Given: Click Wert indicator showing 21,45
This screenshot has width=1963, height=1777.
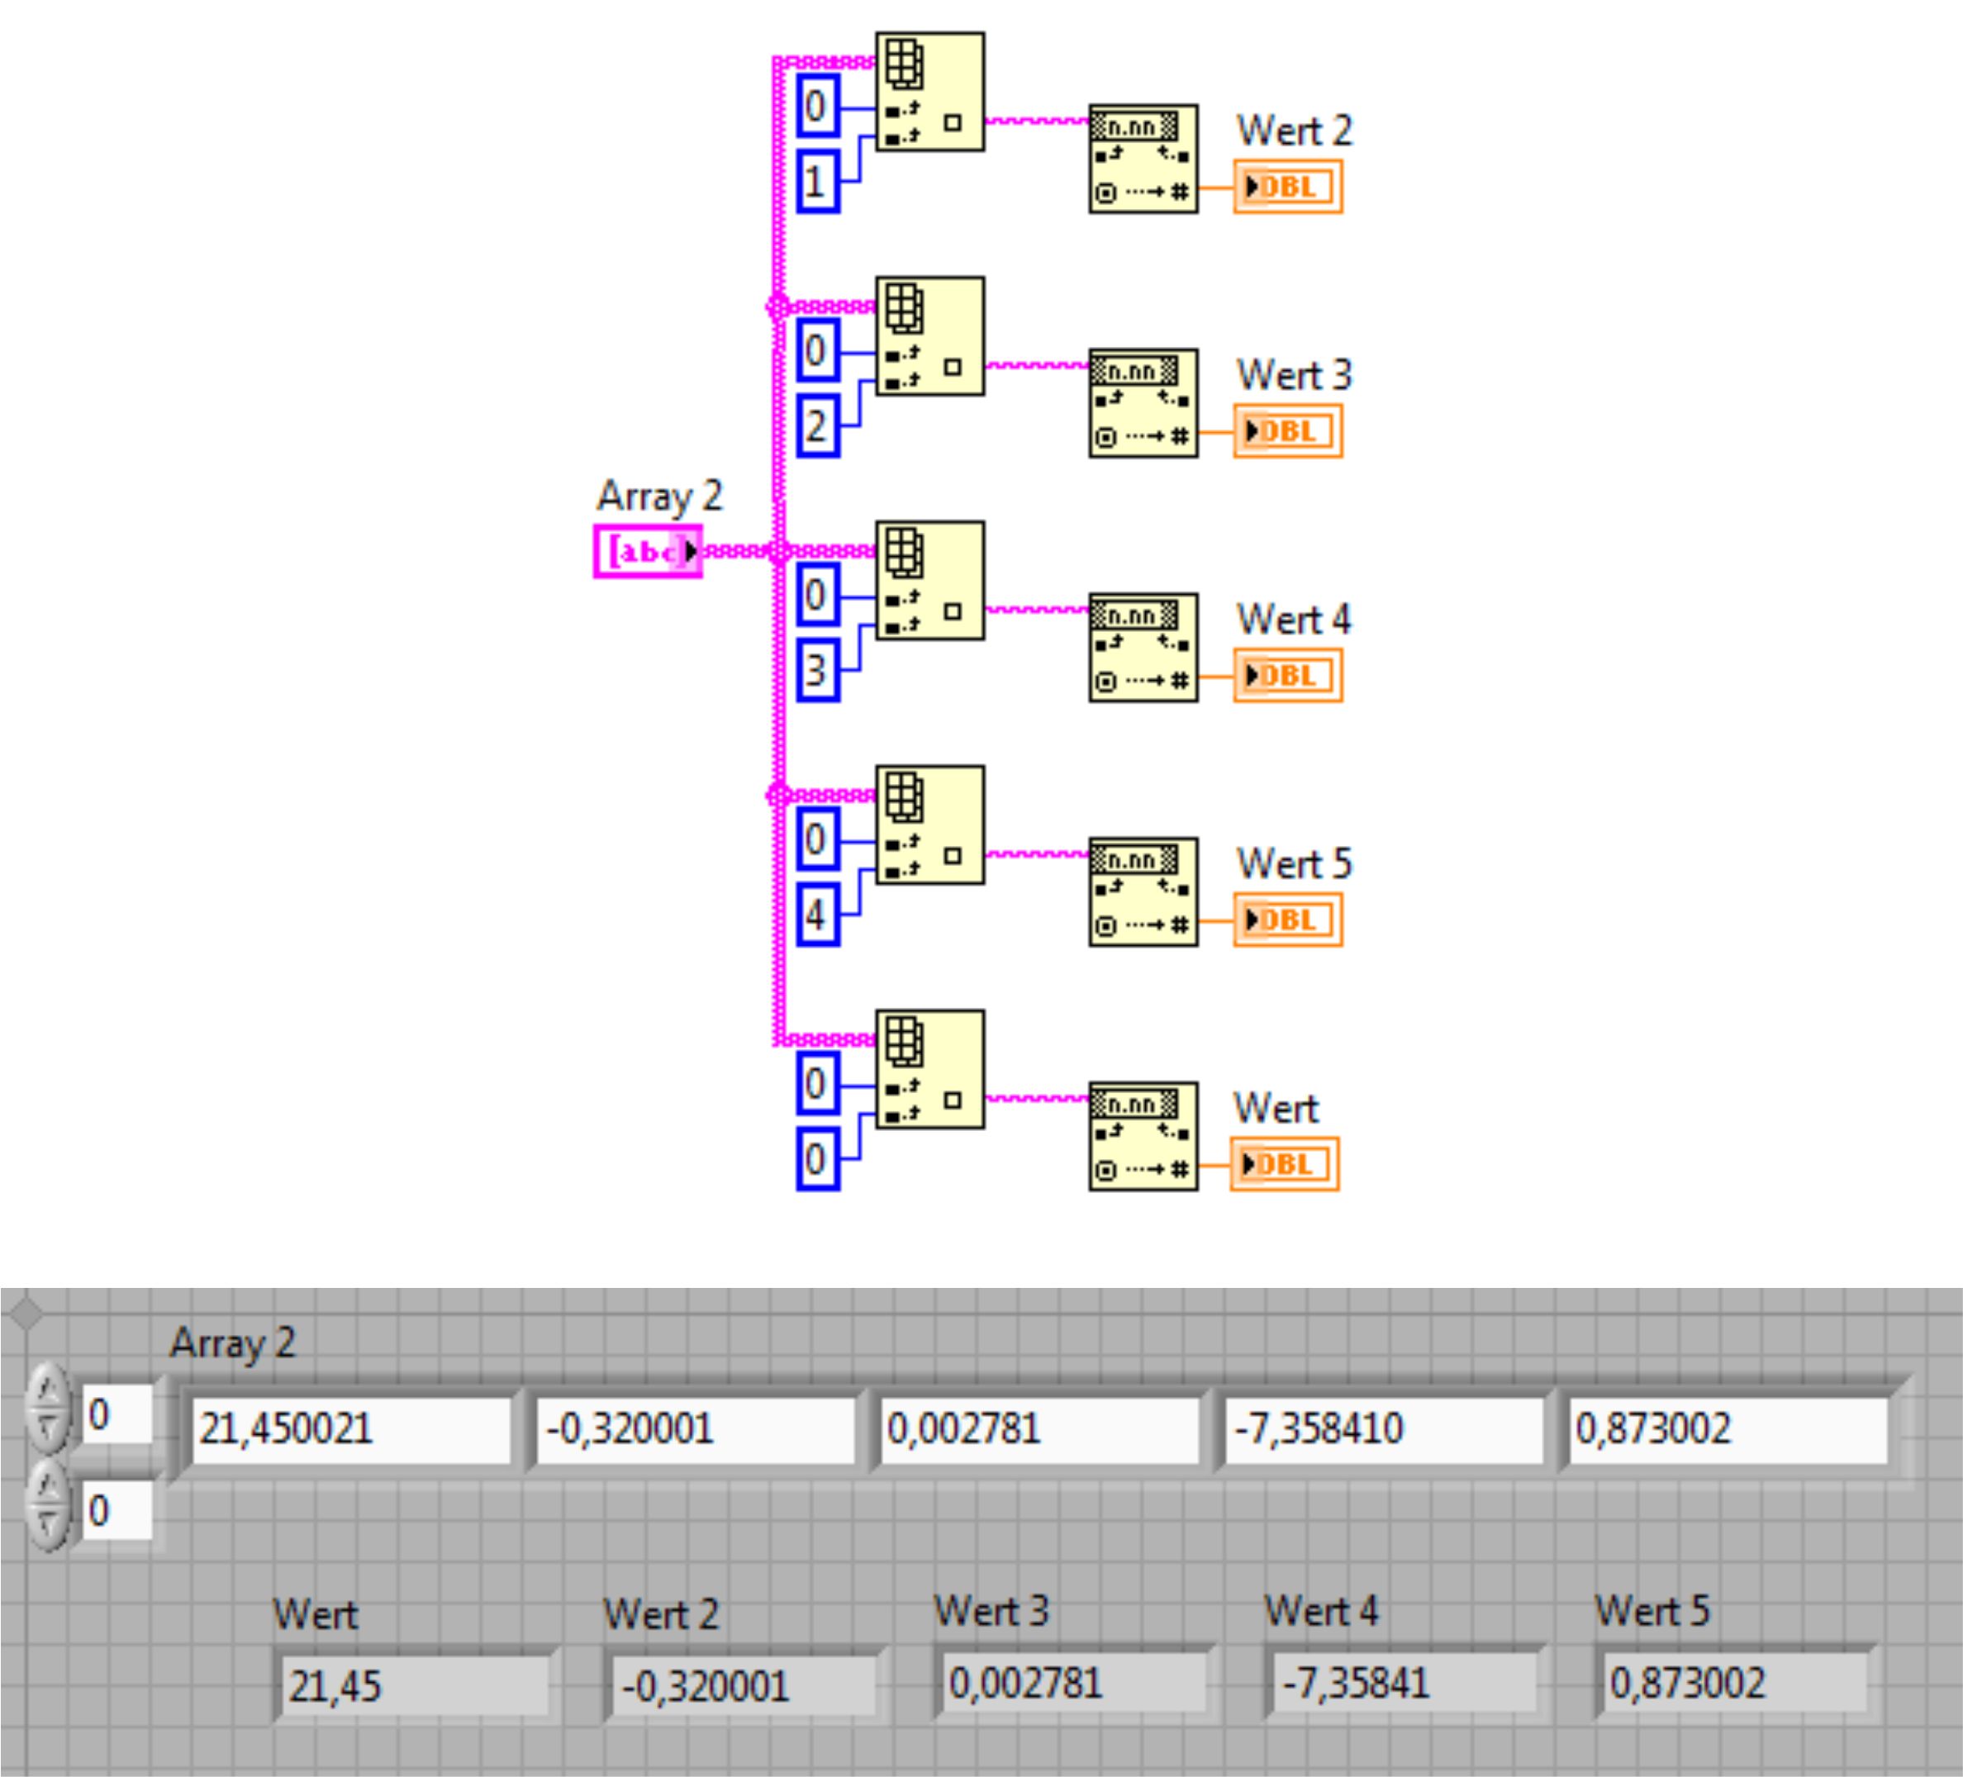Looking at the screenshot, I should pos(414,1686).
